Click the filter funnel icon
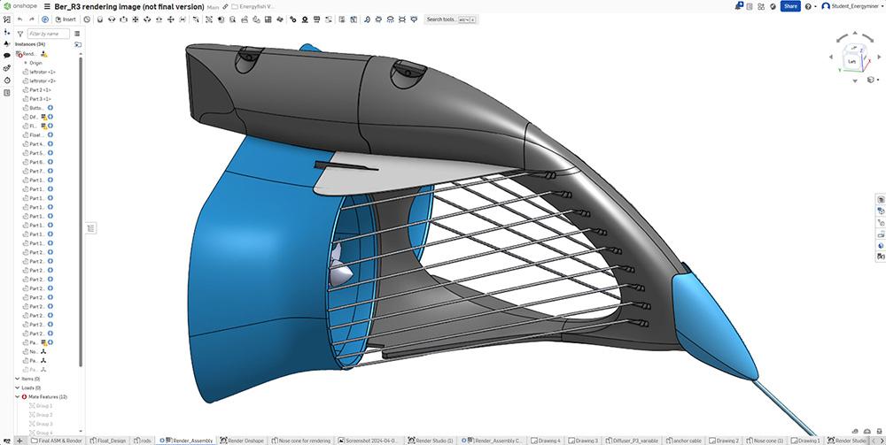The image size is (886, 445). click(20, 34)
